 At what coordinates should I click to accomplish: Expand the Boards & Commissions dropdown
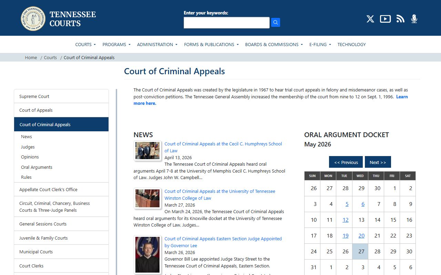coord(274,44)
